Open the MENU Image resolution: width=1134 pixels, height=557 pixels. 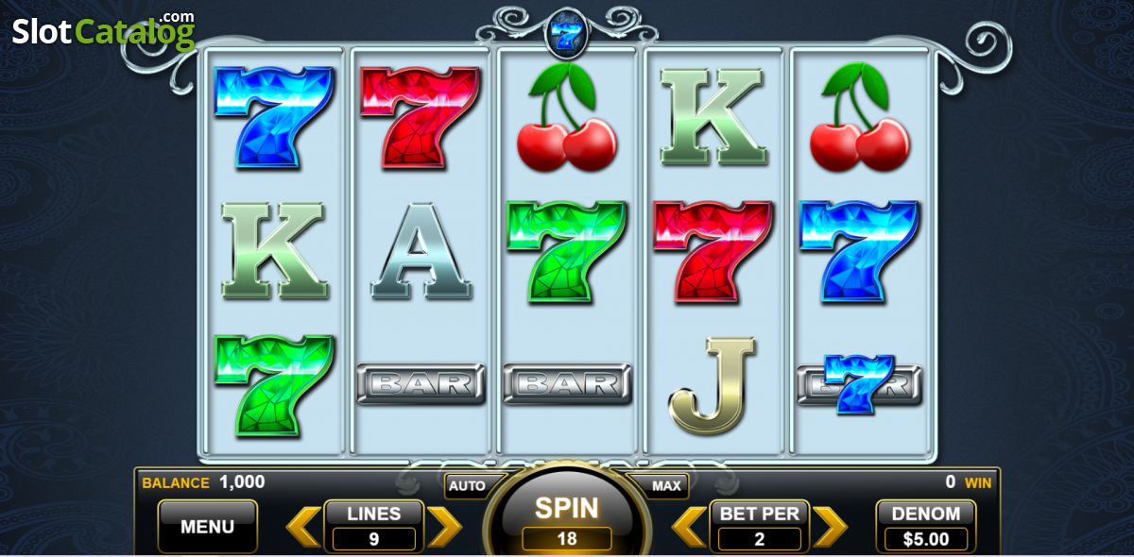pos(207,526)
